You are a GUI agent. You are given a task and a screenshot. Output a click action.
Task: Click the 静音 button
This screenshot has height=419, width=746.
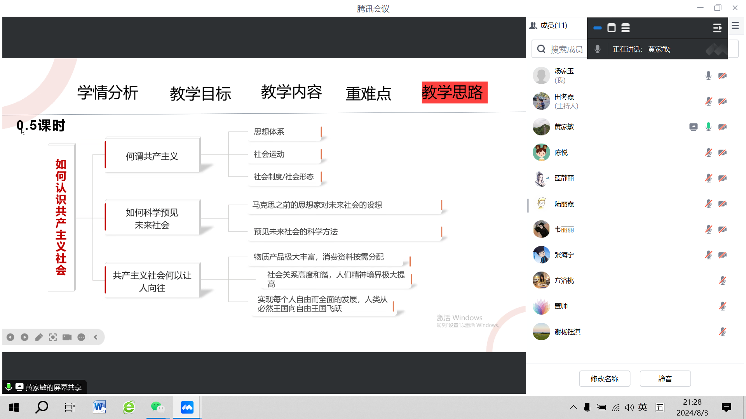click(665, 379)
